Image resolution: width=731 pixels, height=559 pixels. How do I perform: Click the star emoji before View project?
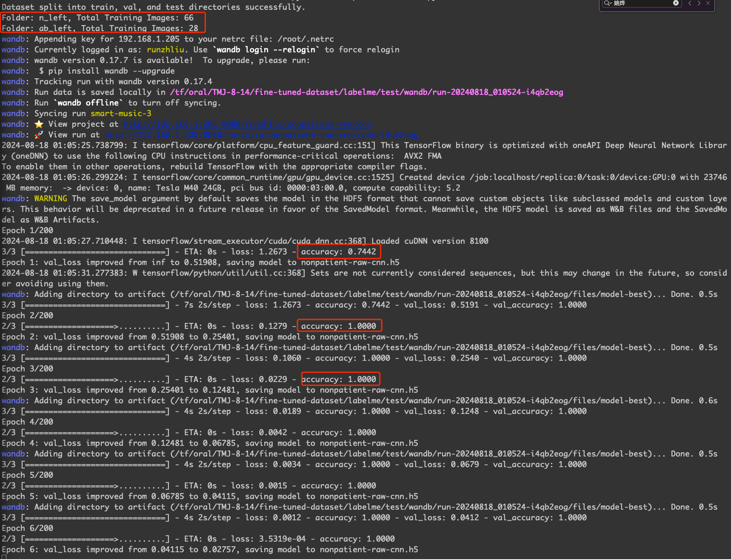click(x=39, y=124)
